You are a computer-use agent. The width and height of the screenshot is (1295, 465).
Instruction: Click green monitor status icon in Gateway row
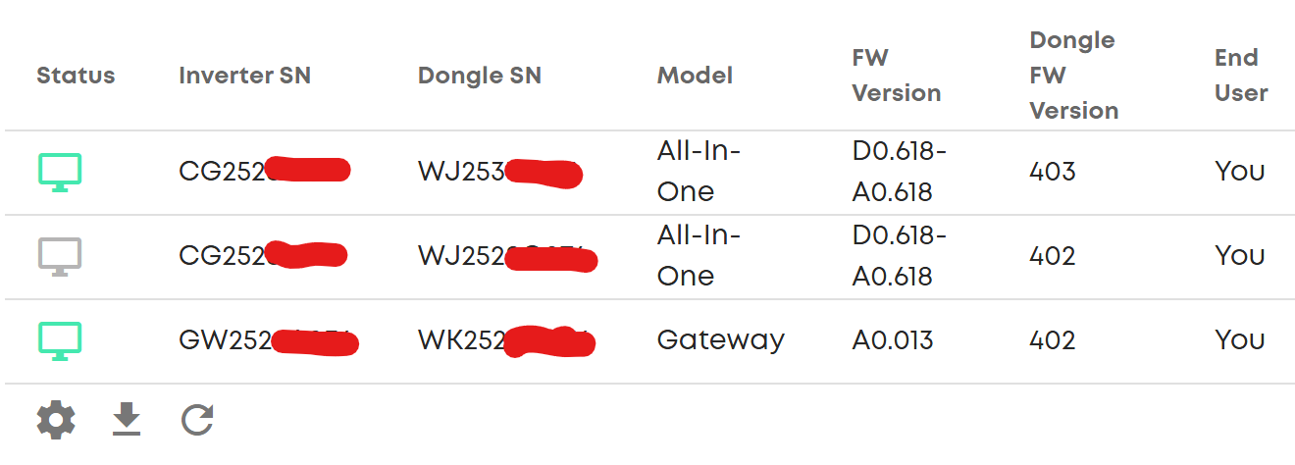click(x=60, y=340)
